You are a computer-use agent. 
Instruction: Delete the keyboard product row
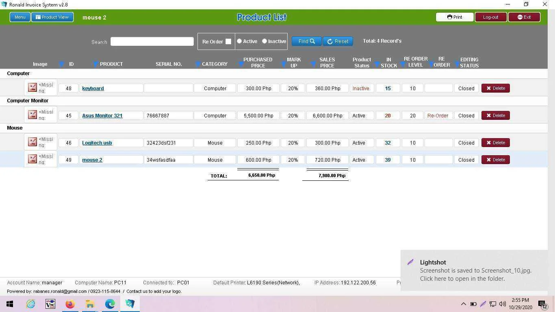[x=496, y=88]
